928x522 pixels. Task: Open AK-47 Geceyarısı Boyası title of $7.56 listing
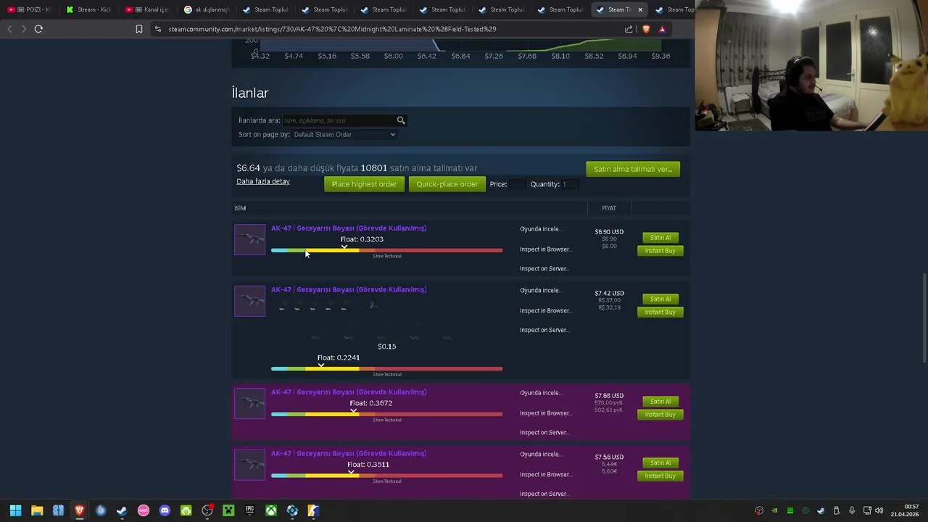point(349,454)
